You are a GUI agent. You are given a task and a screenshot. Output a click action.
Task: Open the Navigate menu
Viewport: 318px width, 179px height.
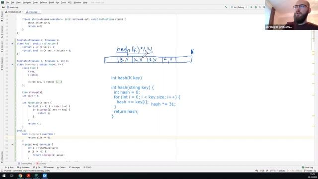coord(26,2)
